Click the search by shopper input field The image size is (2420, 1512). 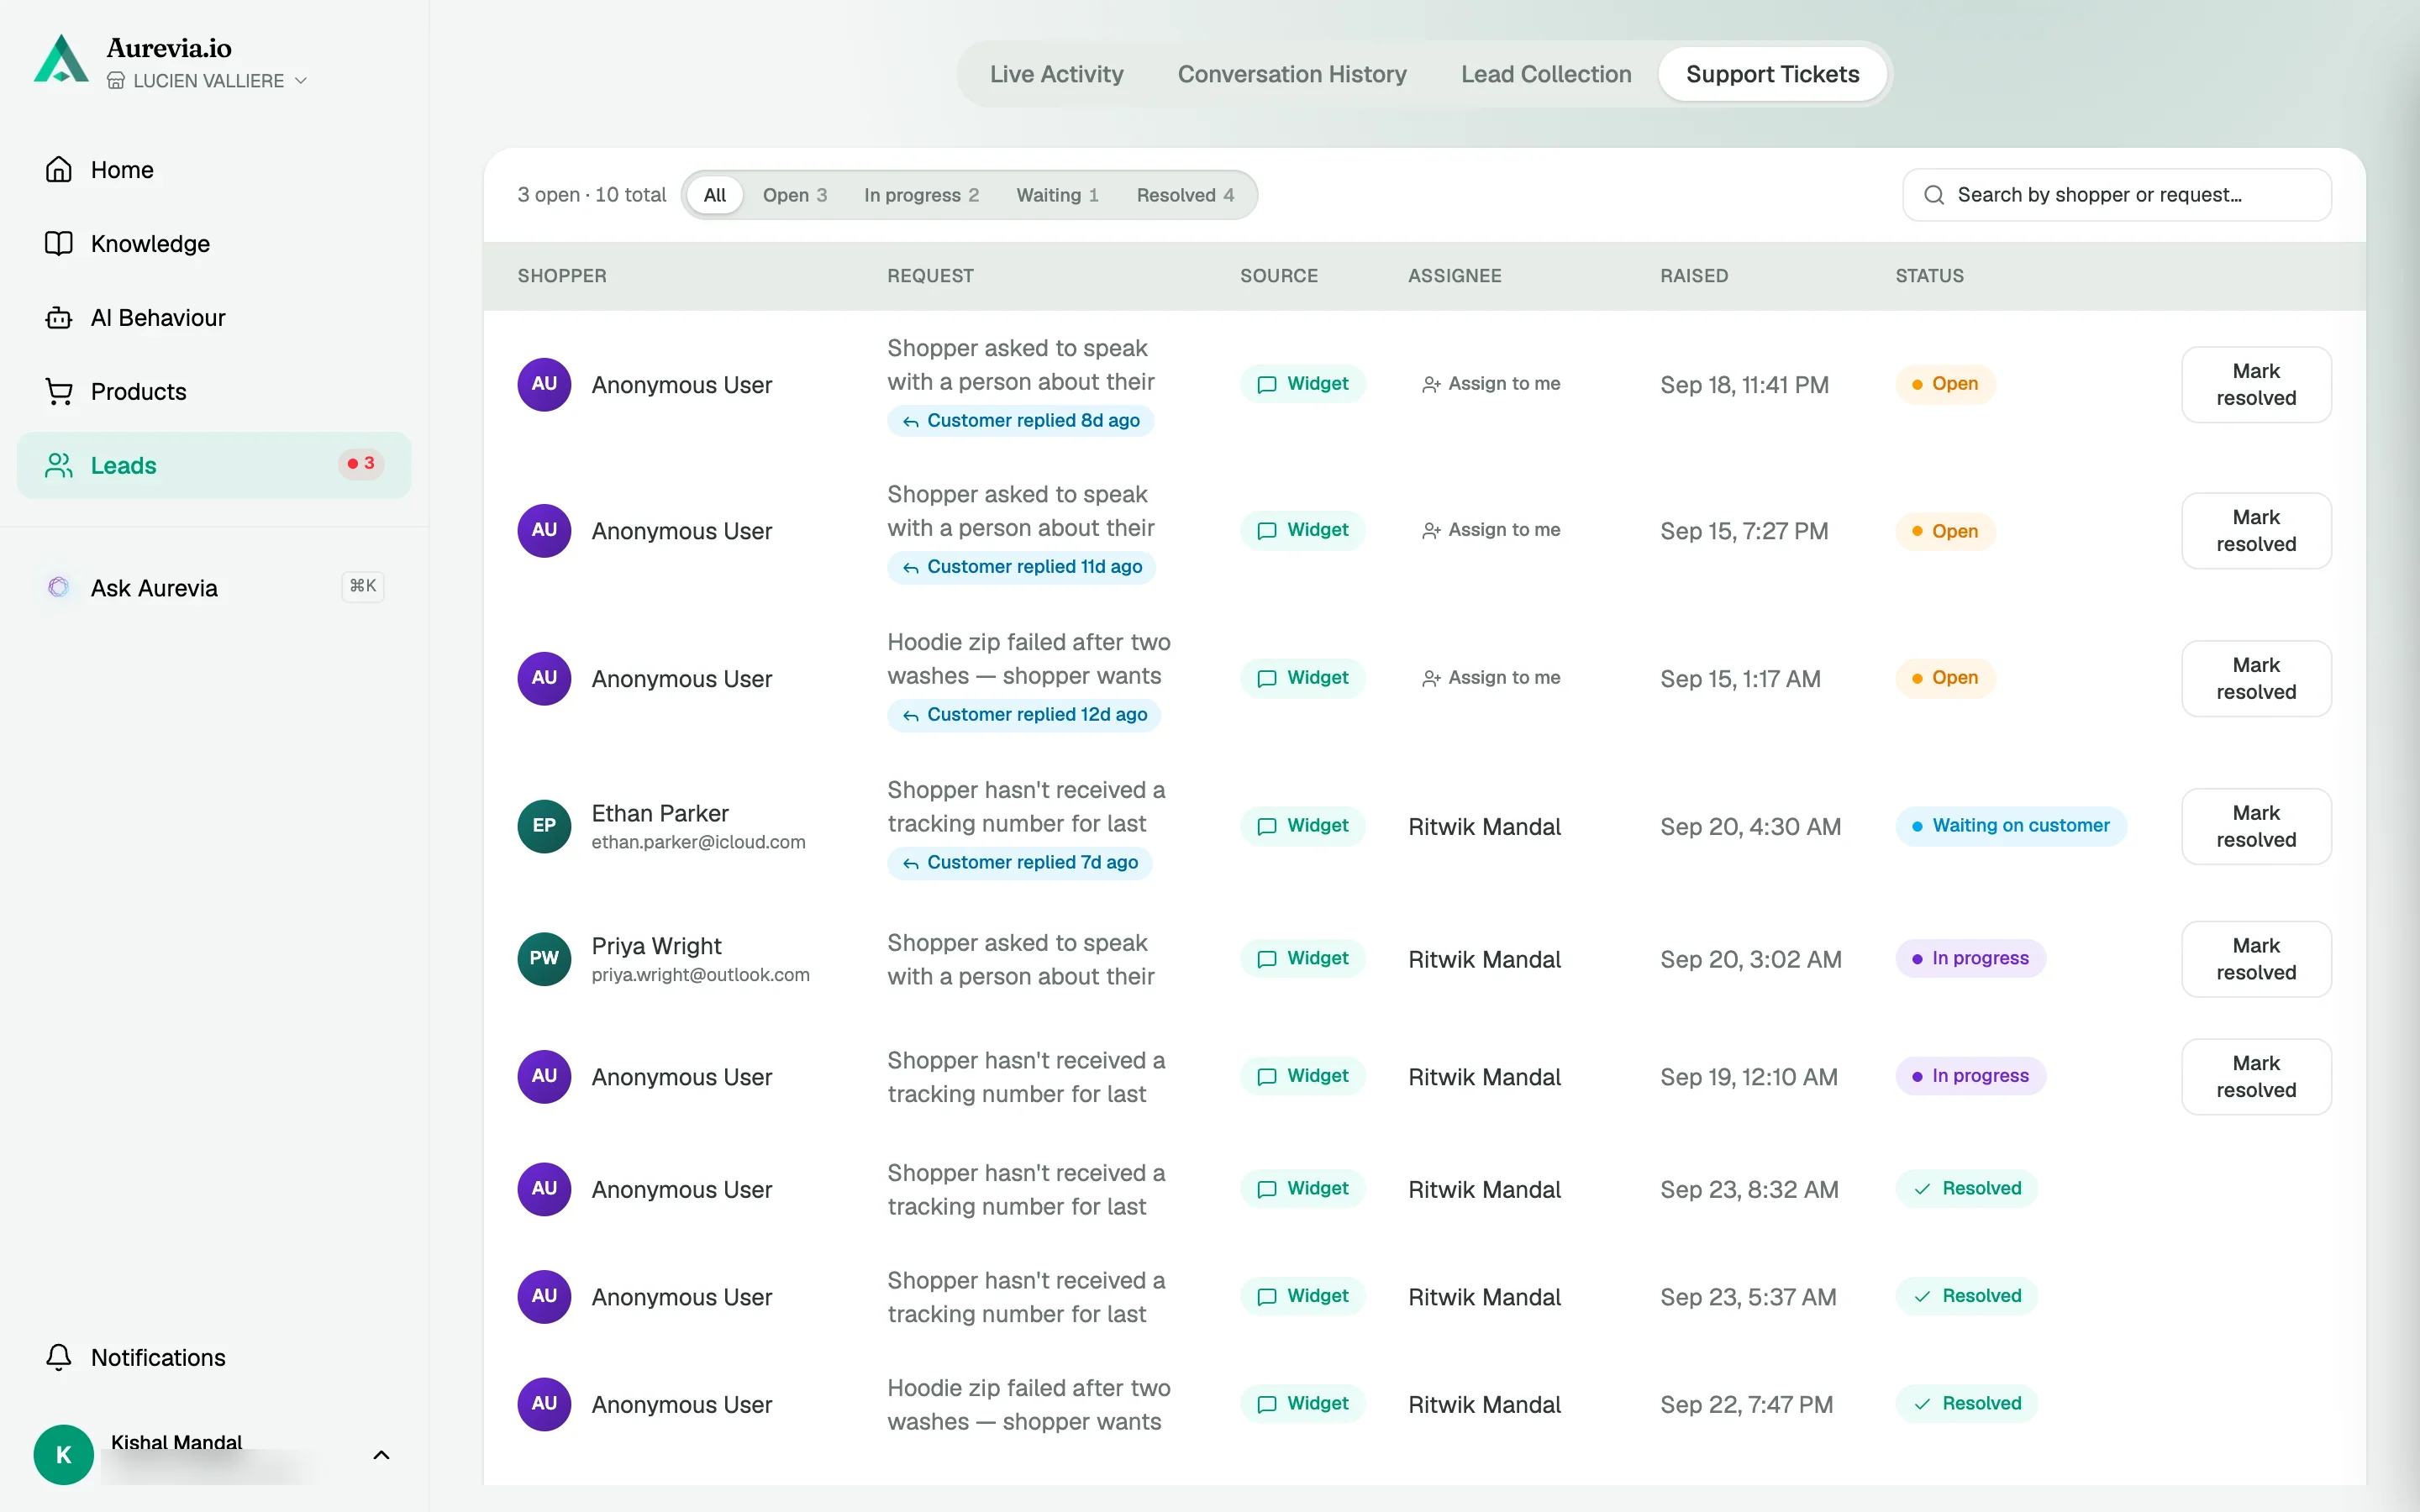[x=2117, y=195]
